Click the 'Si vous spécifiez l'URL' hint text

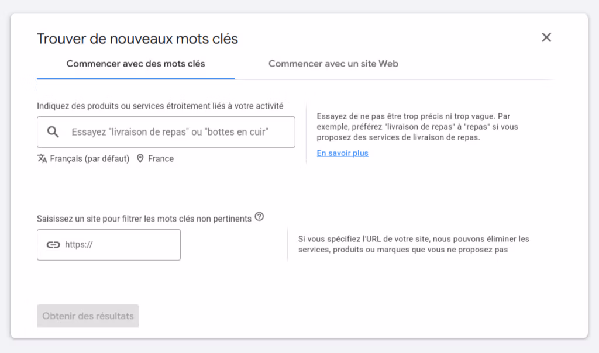pos(414,244)
